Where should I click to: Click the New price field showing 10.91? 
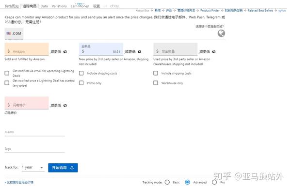coord(101,49)
